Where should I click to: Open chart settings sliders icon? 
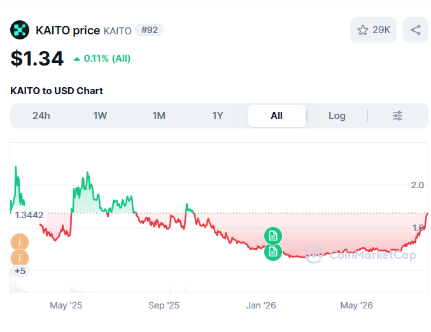coord(397,116)
